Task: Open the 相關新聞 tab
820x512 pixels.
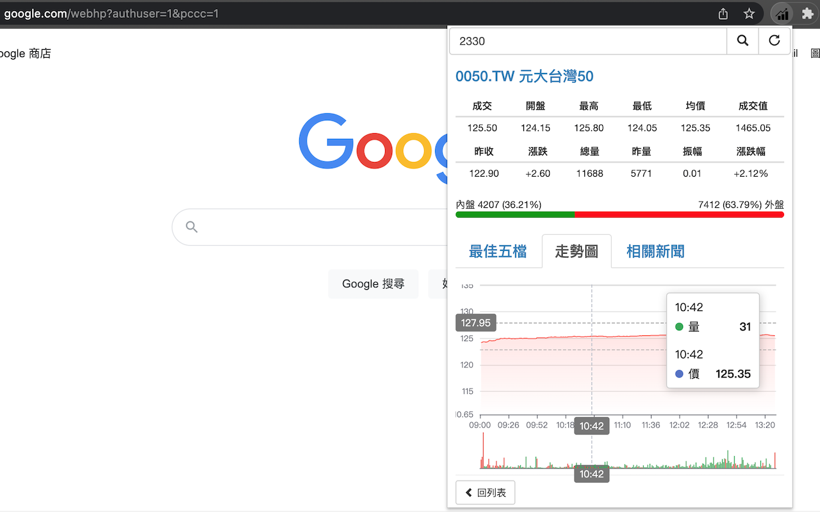Action: click(x=655, y=252)
